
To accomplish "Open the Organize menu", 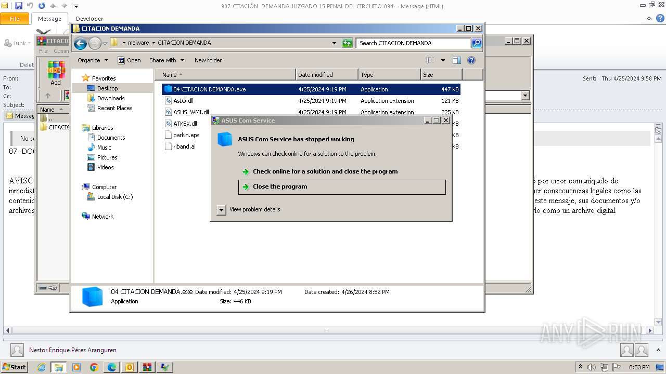I will (93, 60).
